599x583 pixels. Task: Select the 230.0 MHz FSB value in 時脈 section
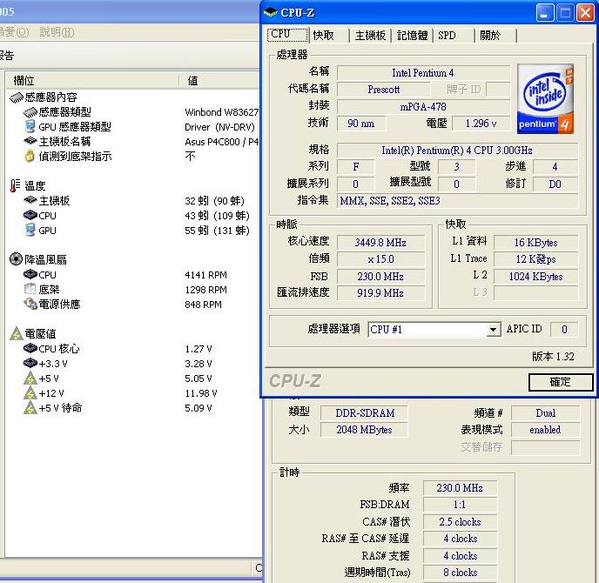(x=380, y=276)
